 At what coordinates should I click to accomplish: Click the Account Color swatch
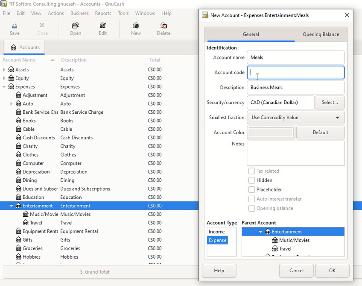[271, 133]
